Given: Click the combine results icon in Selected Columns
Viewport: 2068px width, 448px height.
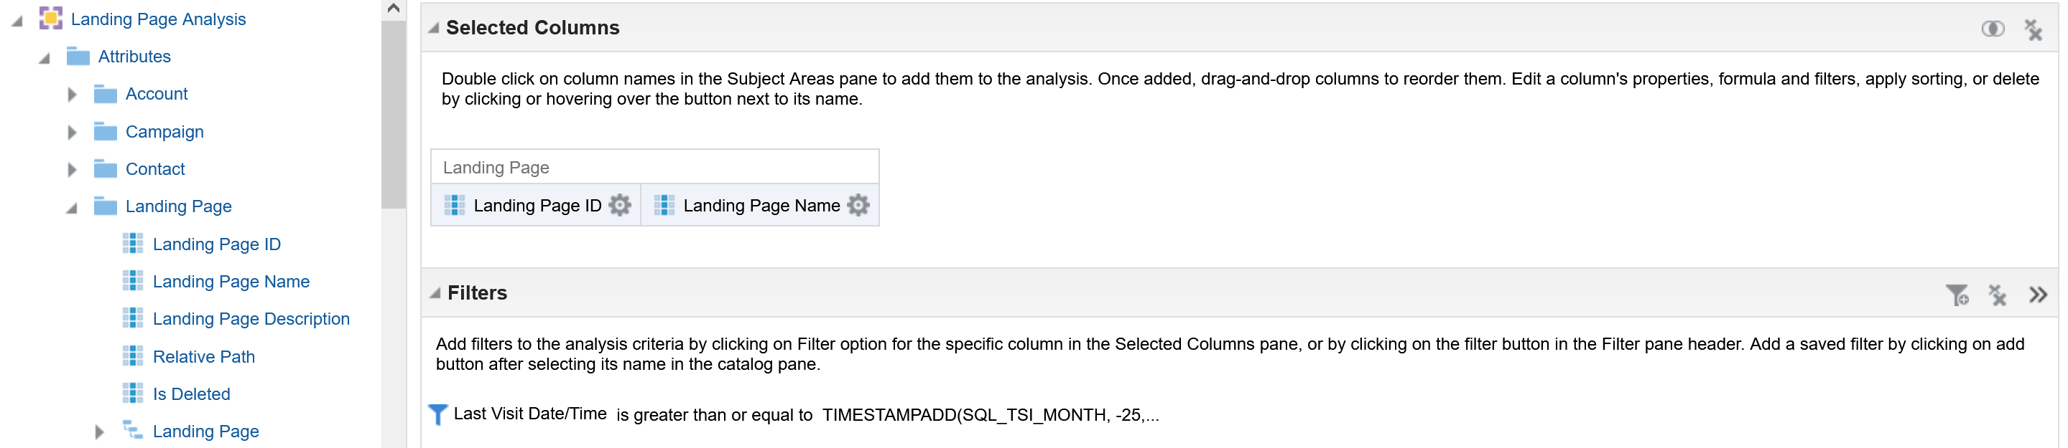Looking at the screenshot, I should tap(1992, 29).
